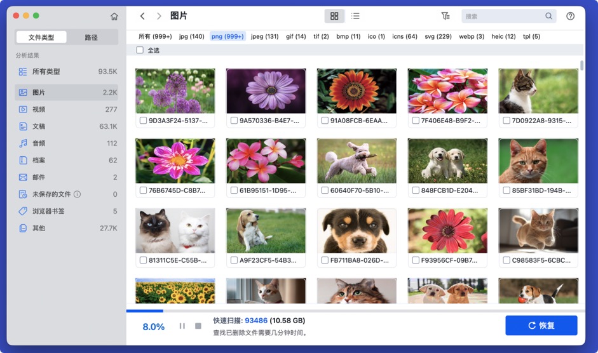Viewport: 598px width, 353px height.
Task: Open the F93956CF-09B7 red flower thumbnail
Action: pyautogui.click(x=447, y=230)
